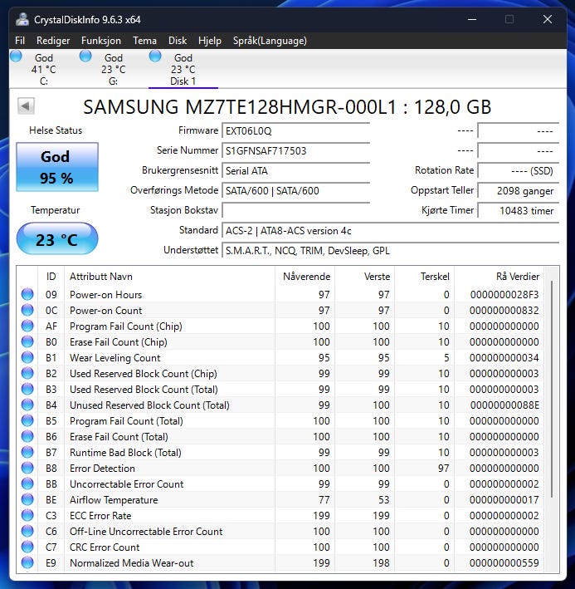Click the status orb for Power-on Hours

(x=27, y=295)
